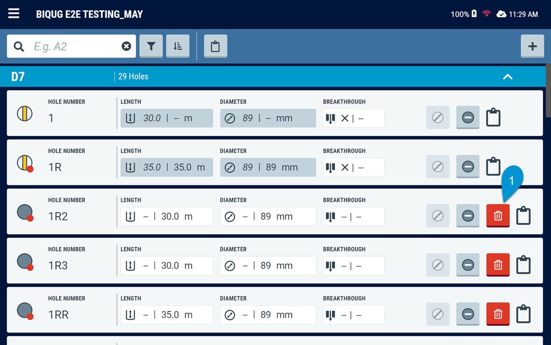Add a new hole with plus button

pos(532,46)
